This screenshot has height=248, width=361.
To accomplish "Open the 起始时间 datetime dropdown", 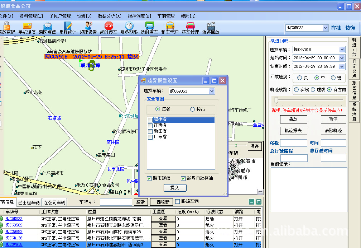I will [x=342, y=58].
